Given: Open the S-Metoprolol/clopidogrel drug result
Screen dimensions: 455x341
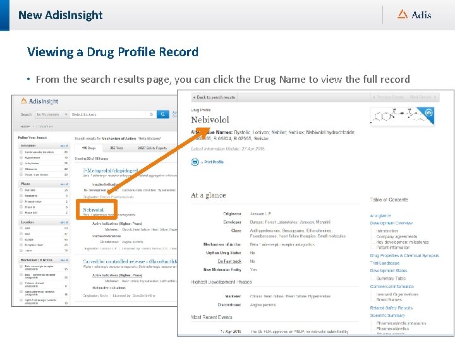Looking at the screenshot, I should [x=110, y=170].
